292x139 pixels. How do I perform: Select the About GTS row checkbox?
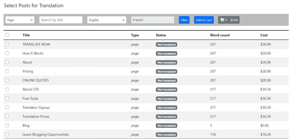pos(7,89)
